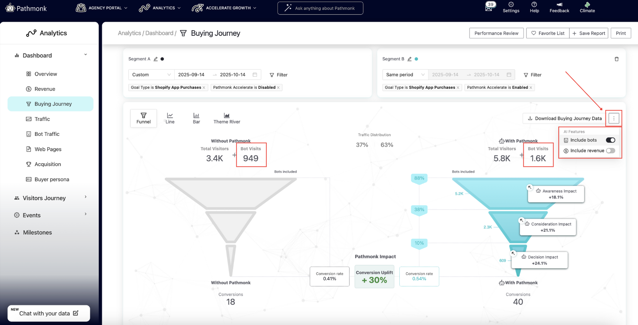Select the Bot Traffic sidebar item
The image size is (638, 325).
(47, 134)
